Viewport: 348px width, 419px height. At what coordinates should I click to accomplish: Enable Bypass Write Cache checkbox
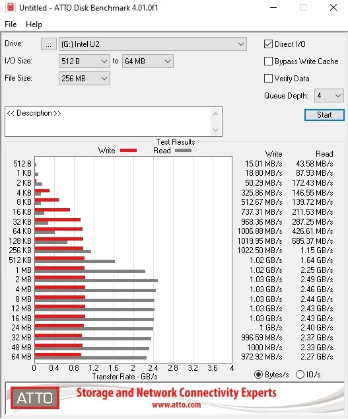268,61
